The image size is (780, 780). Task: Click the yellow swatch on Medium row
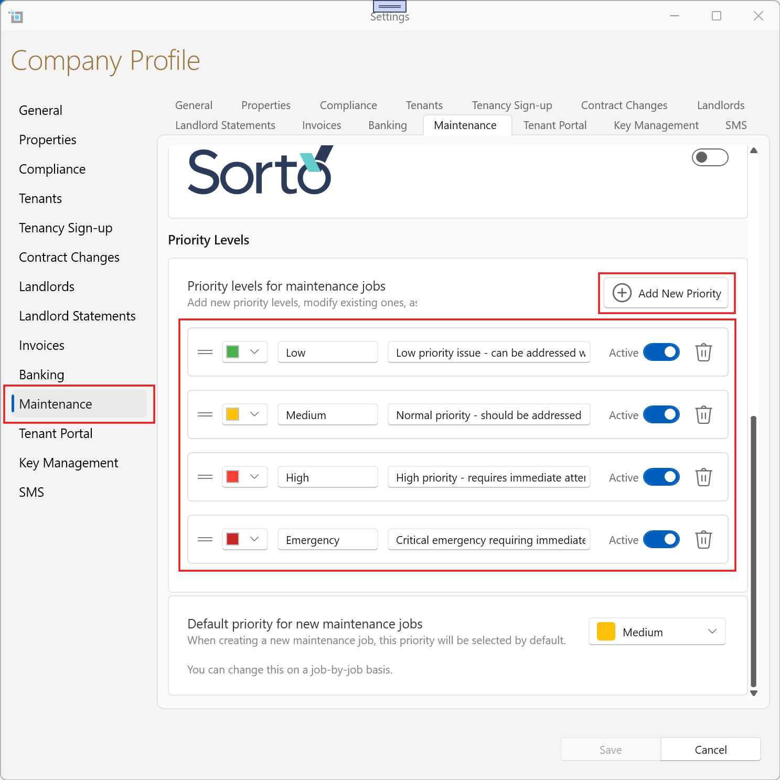(233, 415)
